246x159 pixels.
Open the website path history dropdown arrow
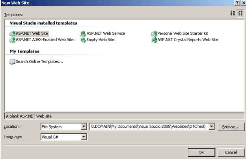[x=211, y=127]
